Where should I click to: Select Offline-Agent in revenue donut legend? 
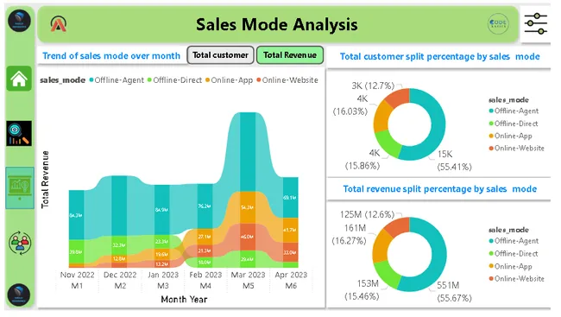[514, 241]
